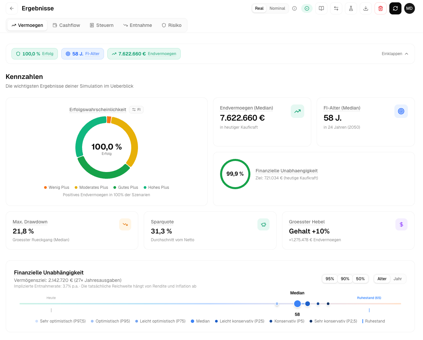Switch values to Nominal mode
Screen dimensions: 423x340
277,8
